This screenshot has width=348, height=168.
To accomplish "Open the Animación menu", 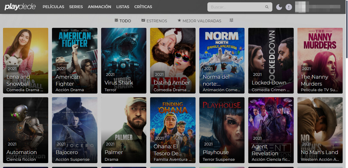I will 100,7.
